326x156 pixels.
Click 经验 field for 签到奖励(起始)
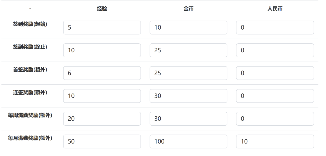point(102,27)
